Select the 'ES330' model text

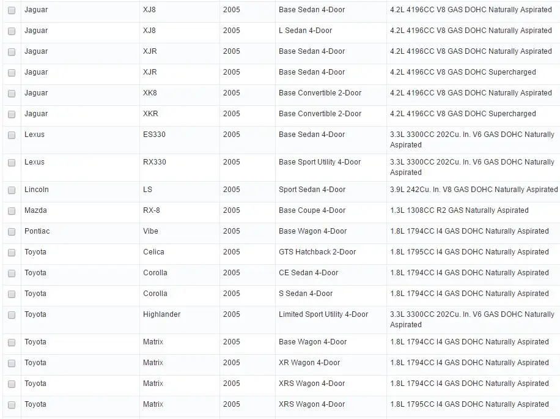[154, 135]
